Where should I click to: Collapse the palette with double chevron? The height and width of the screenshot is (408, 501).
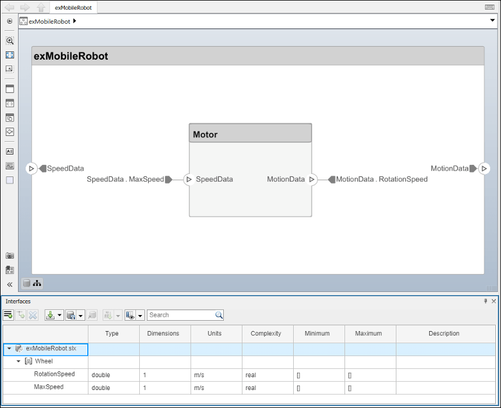click(10, 285)
